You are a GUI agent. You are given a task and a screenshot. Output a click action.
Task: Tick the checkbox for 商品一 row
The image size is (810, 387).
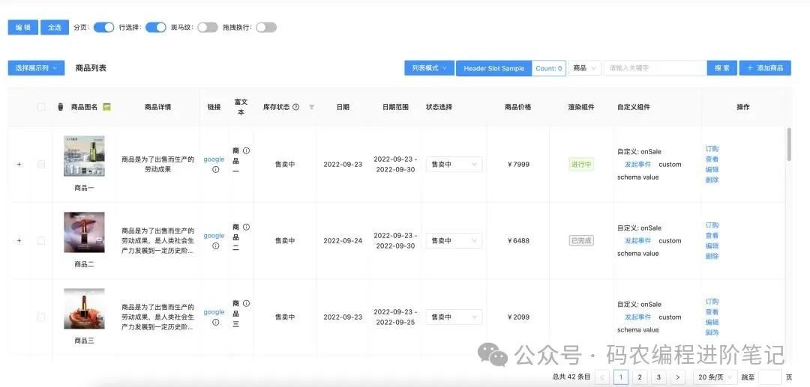tap(41, 165)
